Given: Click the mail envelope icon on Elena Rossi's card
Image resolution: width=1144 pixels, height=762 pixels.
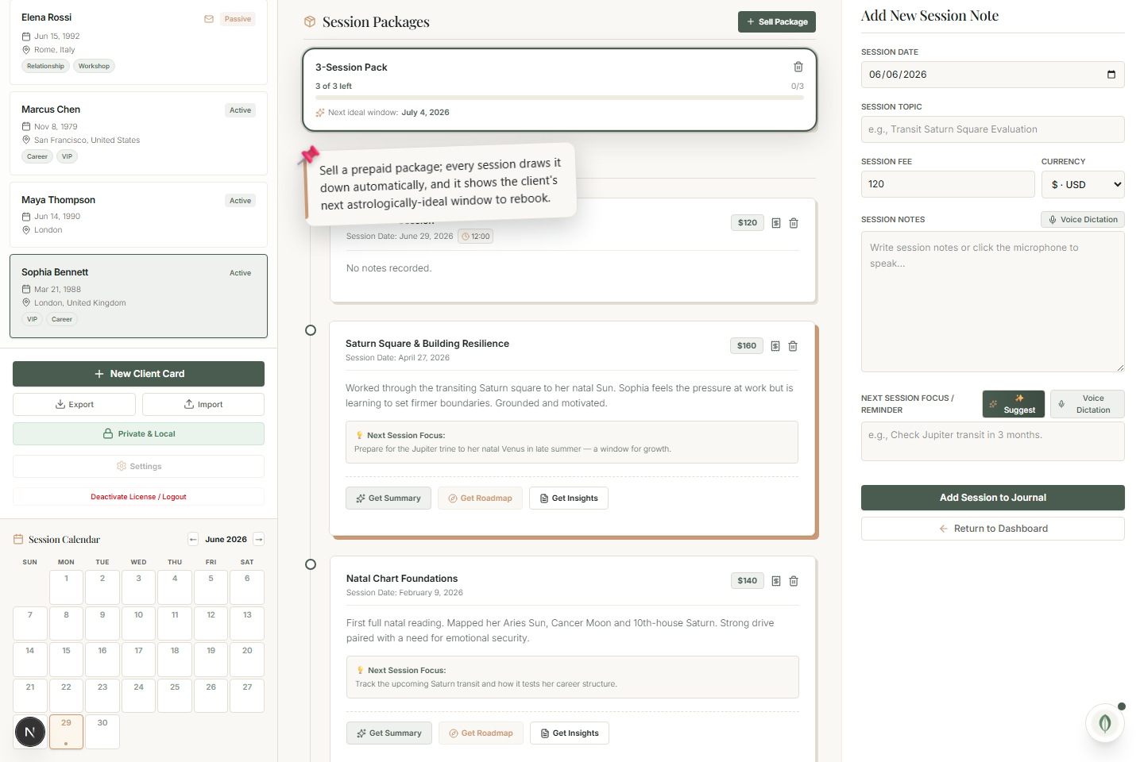Looking at the screenshot, I should point(209,19).
